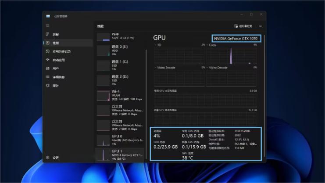Open the Copy engine graph dropdown

click(x=211, y=45)
